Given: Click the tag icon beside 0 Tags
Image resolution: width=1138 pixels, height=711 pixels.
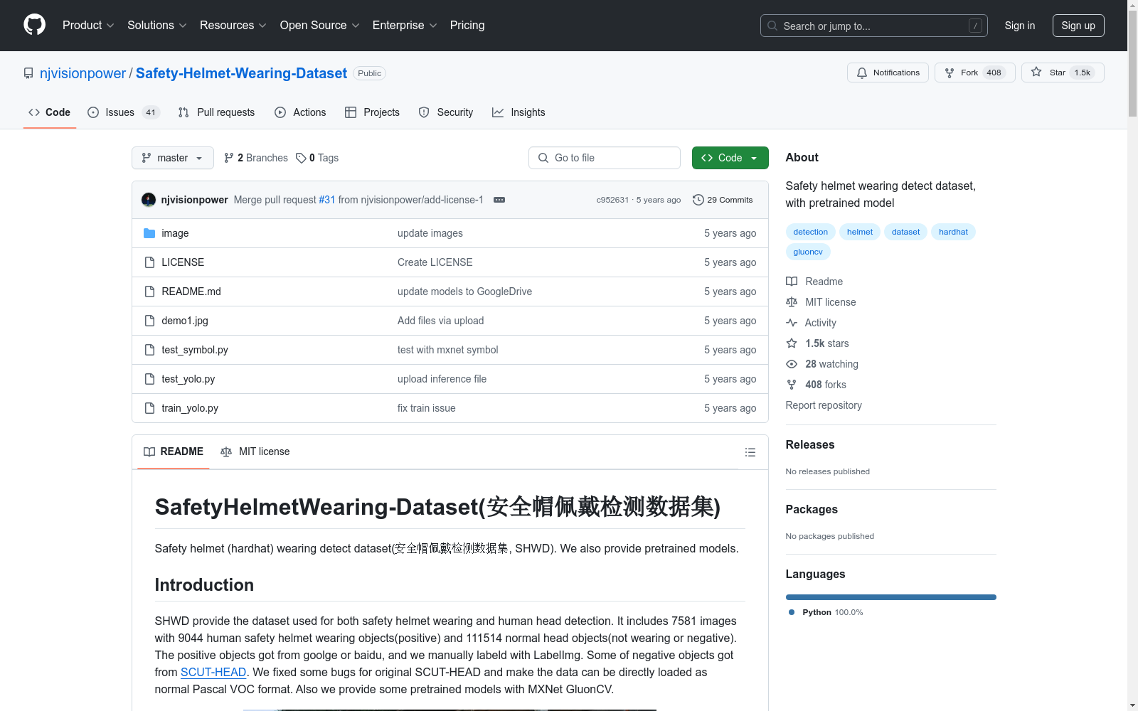Looking at the screenshot, I should coord(301,158).
